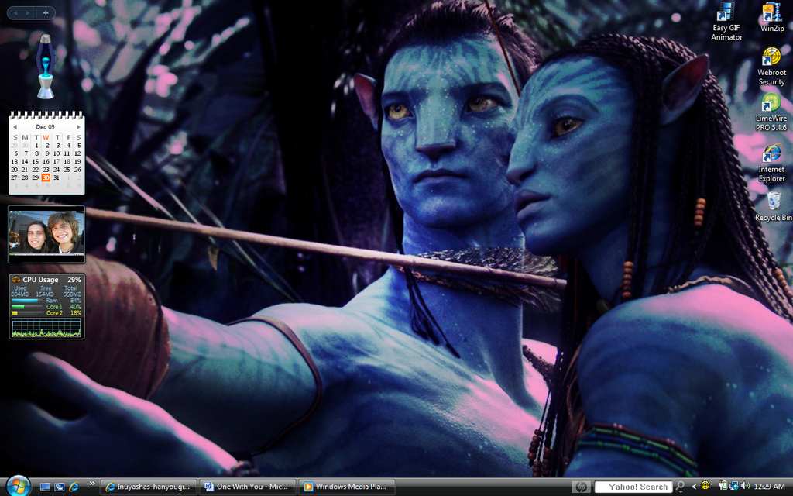
Task: Click the CPU history graph in gadget
Action: point(46,328)
